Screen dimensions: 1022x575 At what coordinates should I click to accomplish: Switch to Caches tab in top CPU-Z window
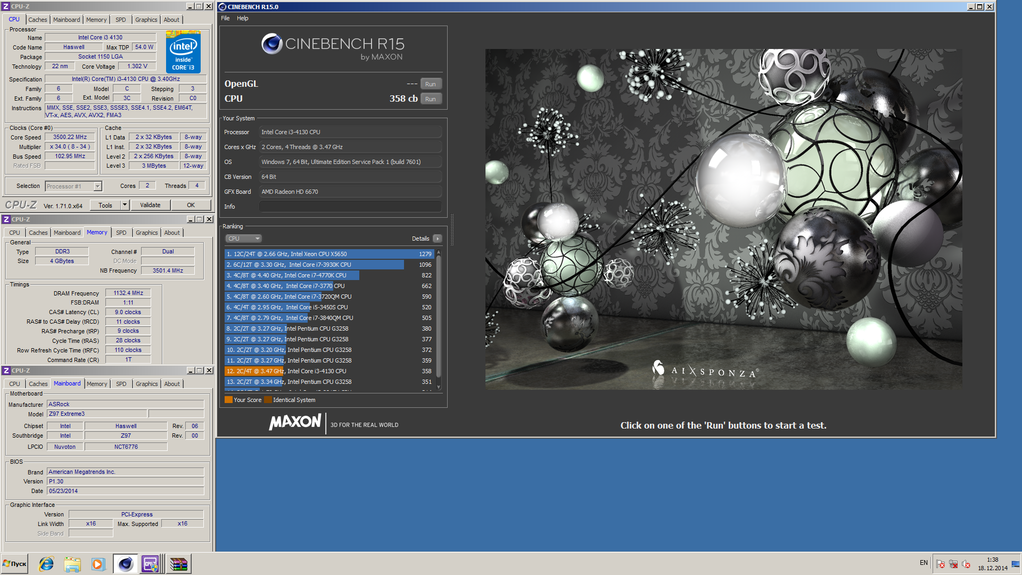click(x=38, y=20)
